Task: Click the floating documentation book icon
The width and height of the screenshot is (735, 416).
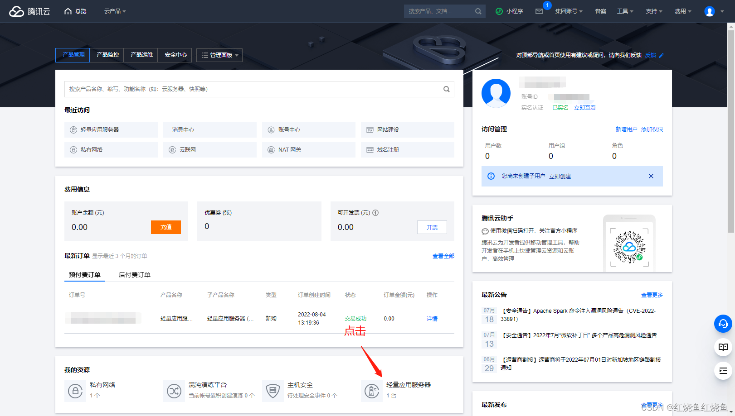Action: coord(723,347)
